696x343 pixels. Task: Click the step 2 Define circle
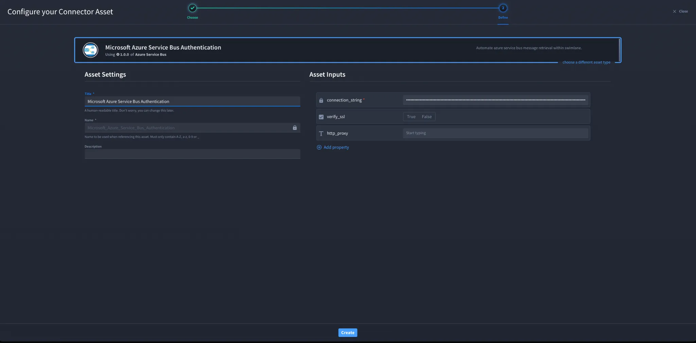(x=503, y=8)
